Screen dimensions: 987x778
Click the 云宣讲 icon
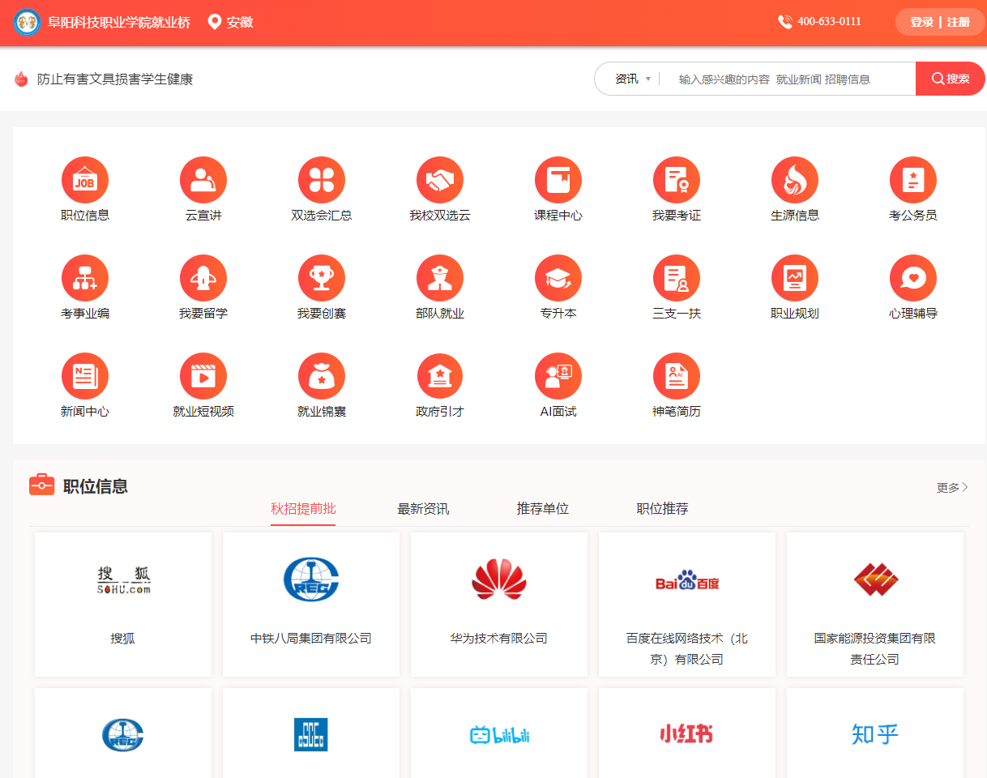203,180
